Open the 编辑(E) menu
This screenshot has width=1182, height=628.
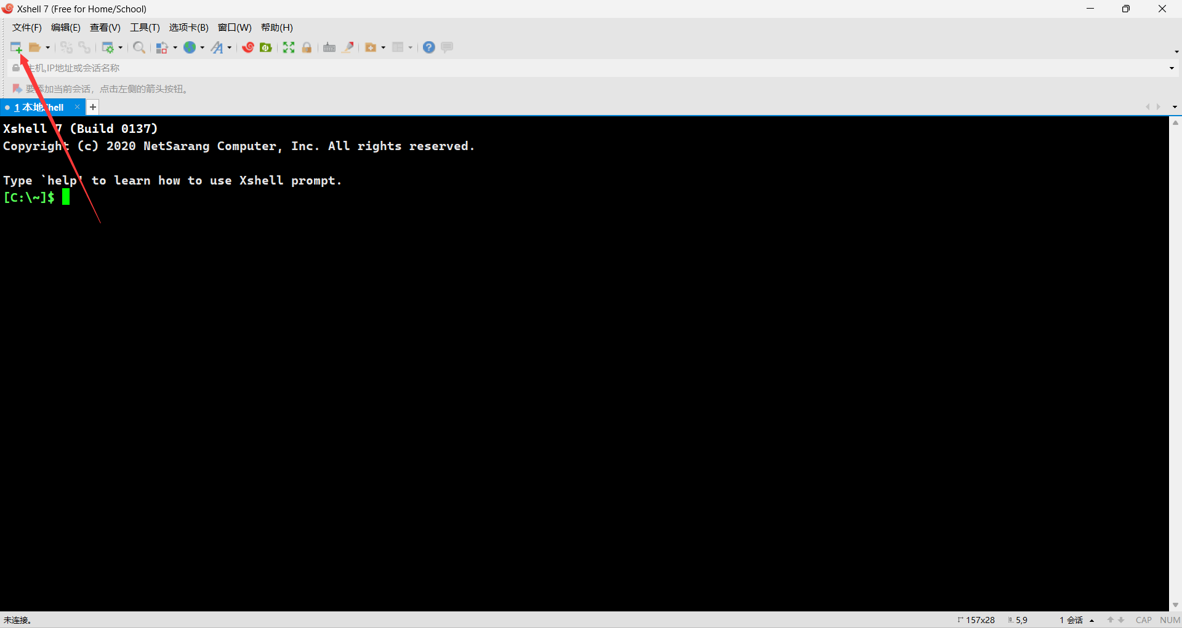click(x=66, y=28)
